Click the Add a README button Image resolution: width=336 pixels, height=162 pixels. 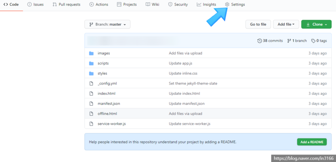coord(312,142)
